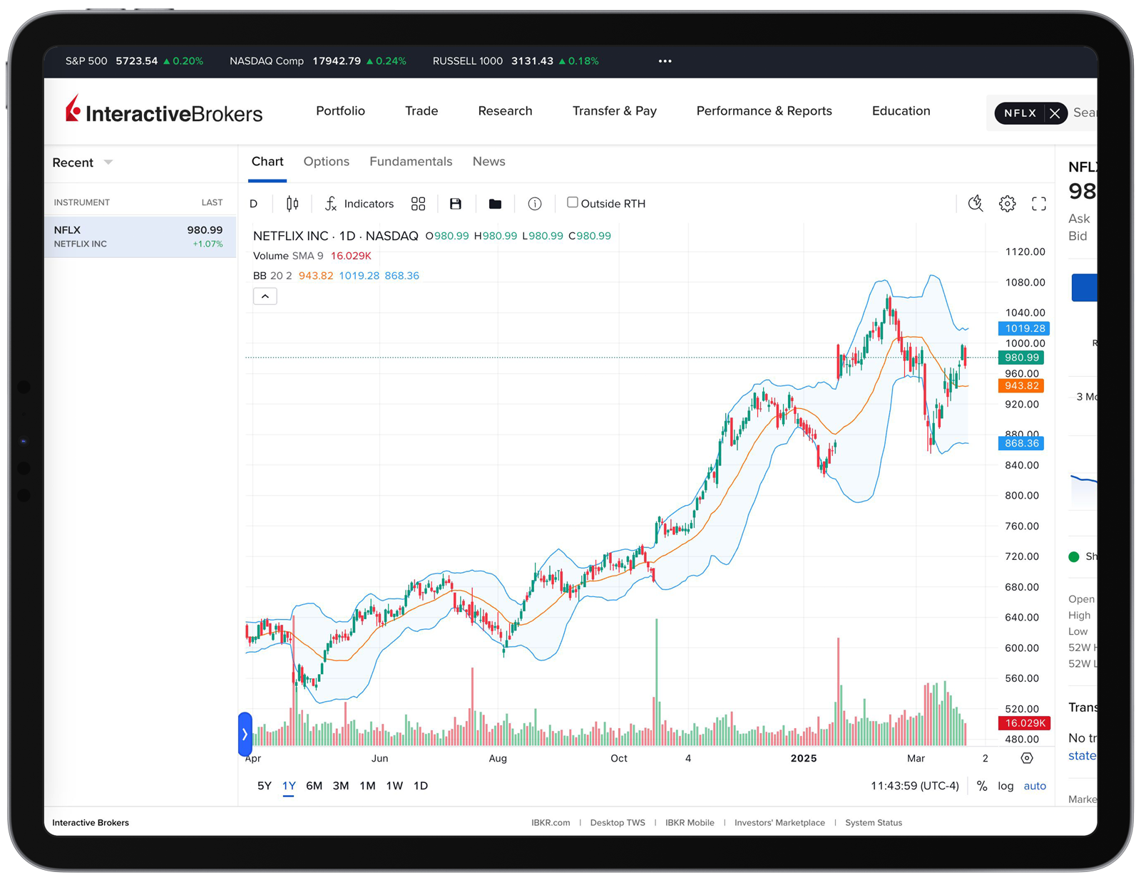Open the Investors' Marketplace footer link
Viewport: 1141px width, 882px height.
(779, 823)
